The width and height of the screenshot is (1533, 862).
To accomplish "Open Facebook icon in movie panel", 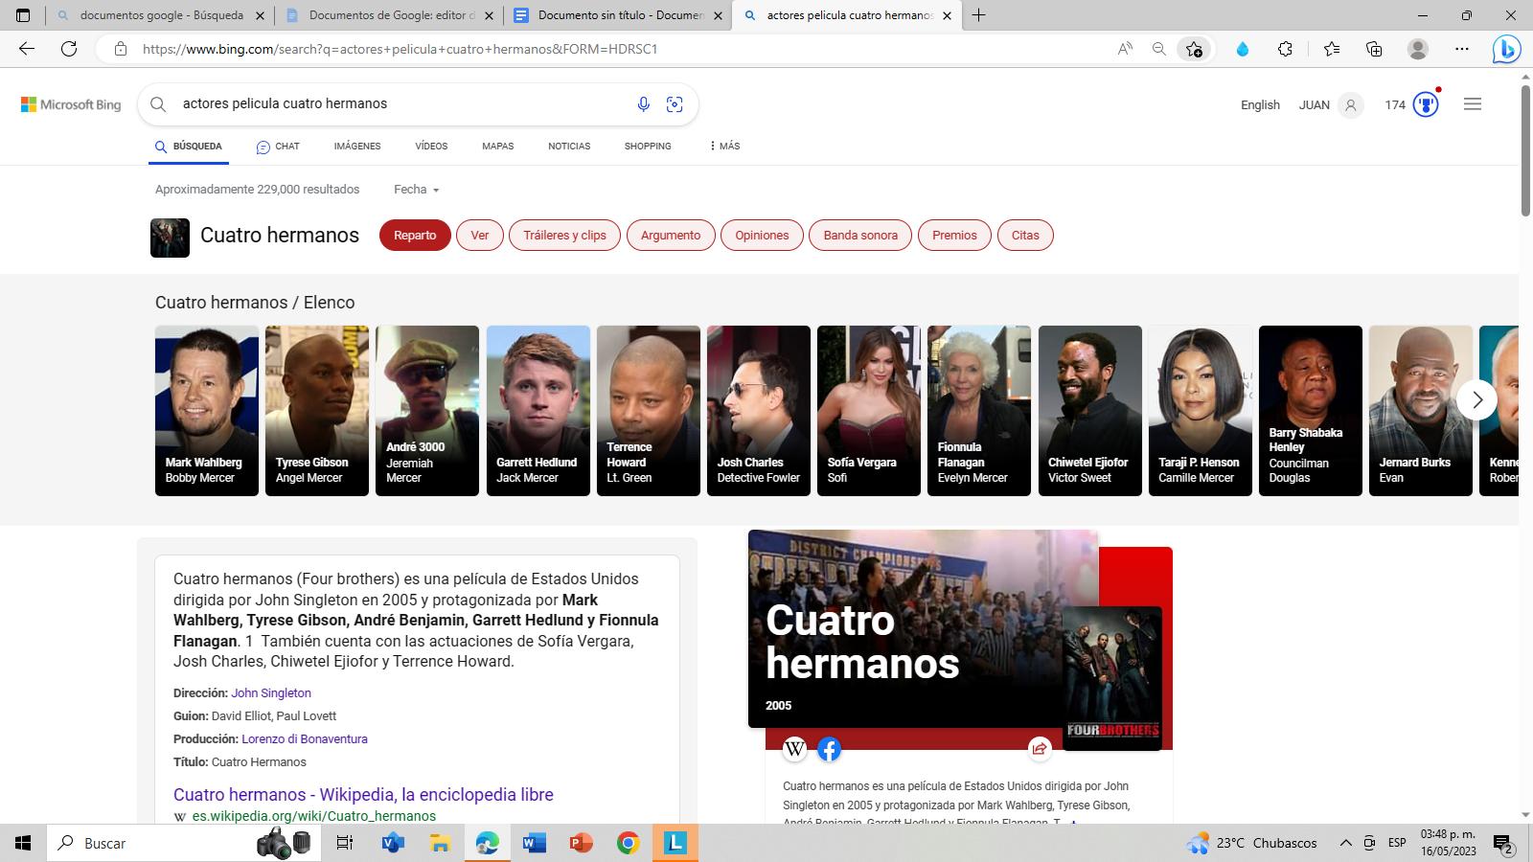I will pyautogui.click(x=830, y=749).
